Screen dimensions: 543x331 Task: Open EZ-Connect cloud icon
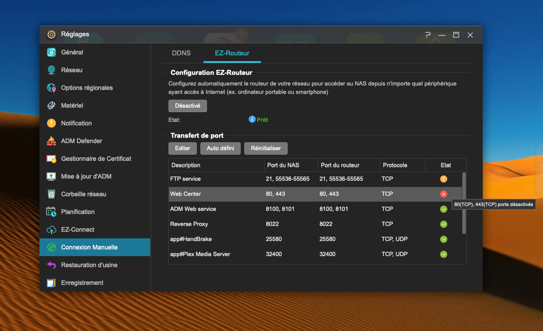[x=51, y=230]
